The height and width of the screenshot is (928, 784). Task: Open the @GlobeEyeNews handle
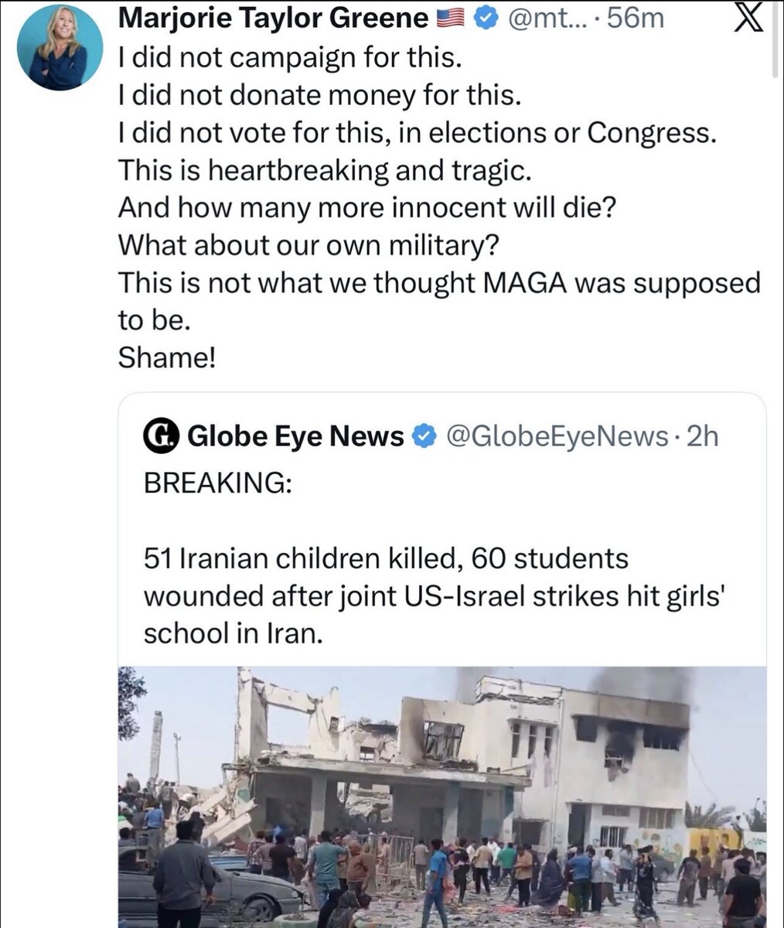click(x=557, y=437)
